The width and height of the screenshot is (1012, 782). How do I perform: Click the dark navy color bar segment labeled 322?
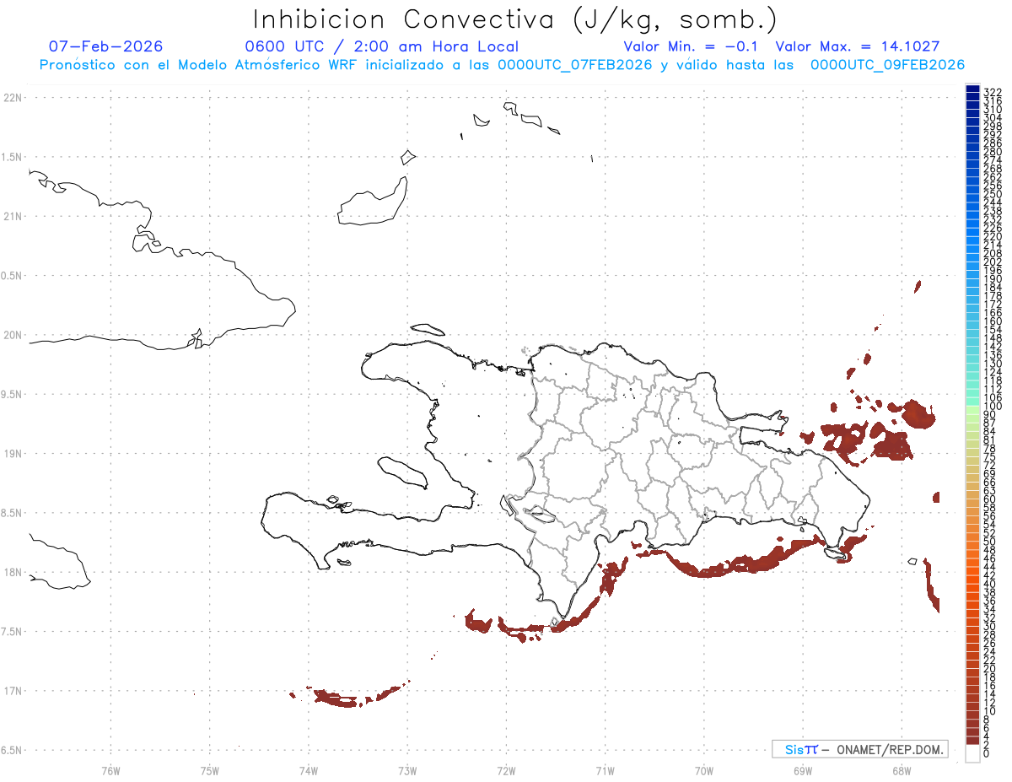[972, 89]
